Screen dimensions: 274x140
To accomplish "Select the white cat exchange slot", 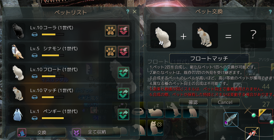I will (163, 35).
